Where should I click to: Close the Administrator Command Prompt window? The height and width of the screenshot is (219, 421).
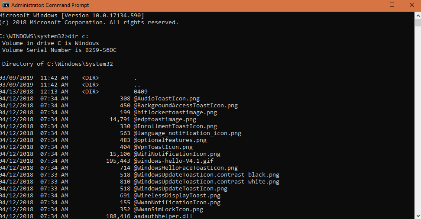[x=411, y=5]
